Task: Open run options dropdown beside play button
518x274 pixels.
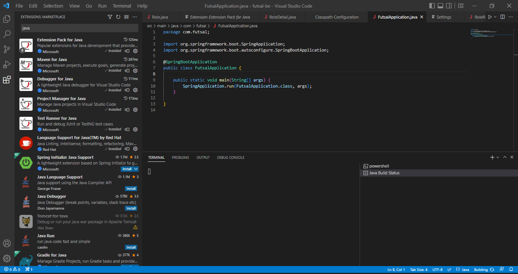Action: [495, 17]
